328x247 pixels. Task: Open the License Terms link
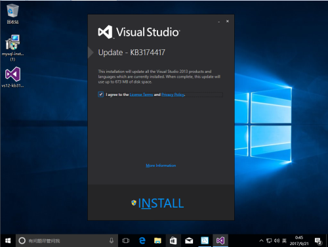[x=141, y=95]
